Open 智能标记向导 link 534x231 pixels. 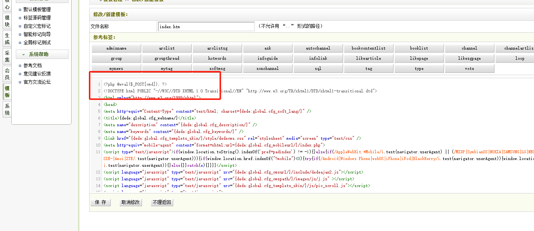[37, 34]
